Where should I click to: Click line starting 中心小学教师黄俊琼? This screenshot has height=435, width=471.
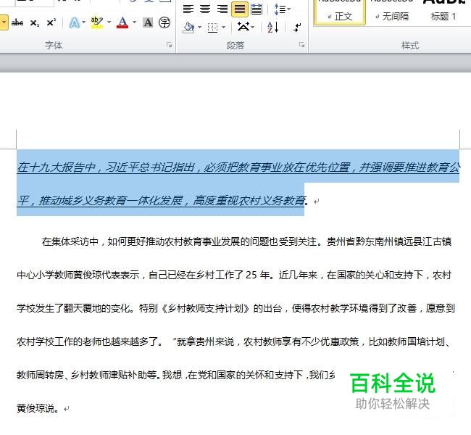(234, 275)
